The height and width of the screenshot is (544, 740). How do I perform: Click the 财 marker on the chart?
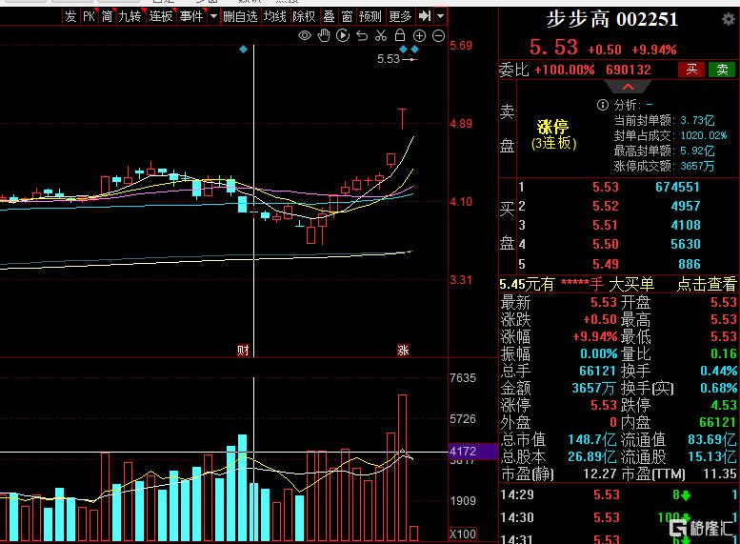(243, 350)
